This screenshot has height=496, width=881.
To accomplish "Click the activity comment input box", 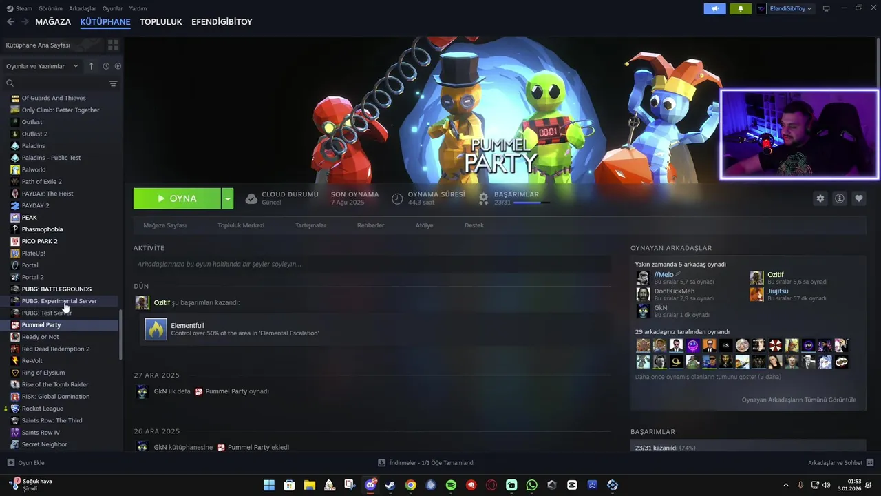I will [372, 264].
